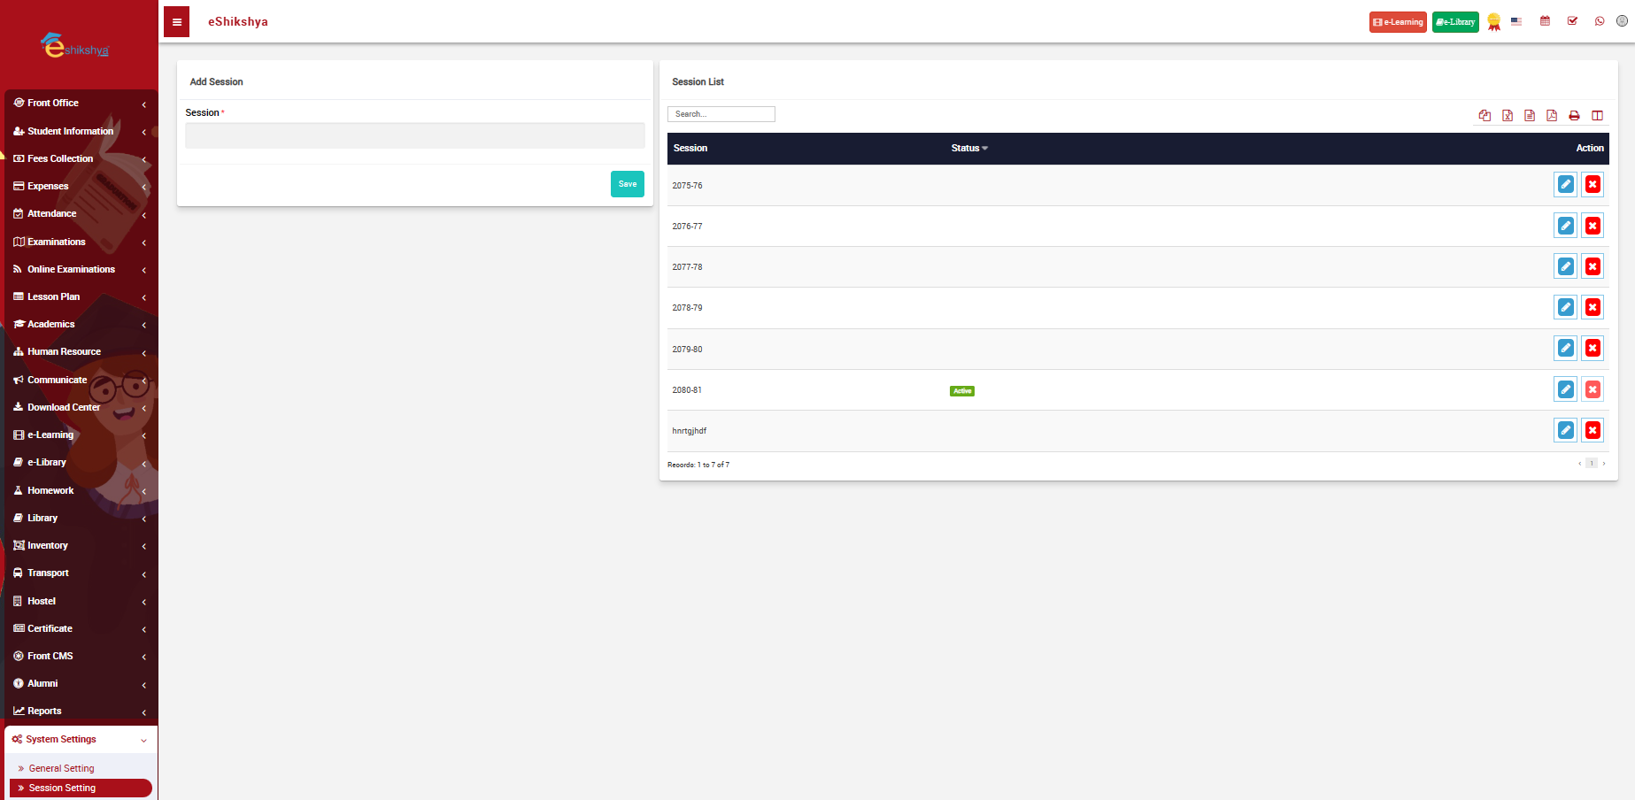Open WhatsApp icon in top bar
Image resolution: width=1635 pixels, height=800 pixels.
[x=1599, y=21]
